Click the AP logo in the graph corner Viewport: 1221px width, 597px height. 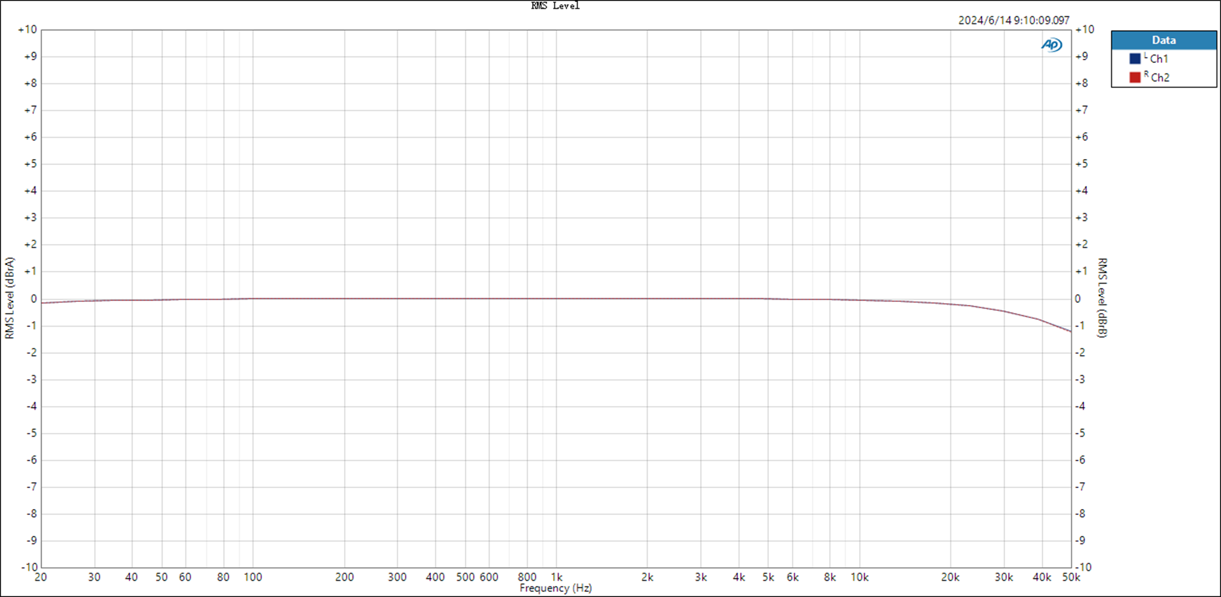pyautogui.click(x=1051, y=44)
